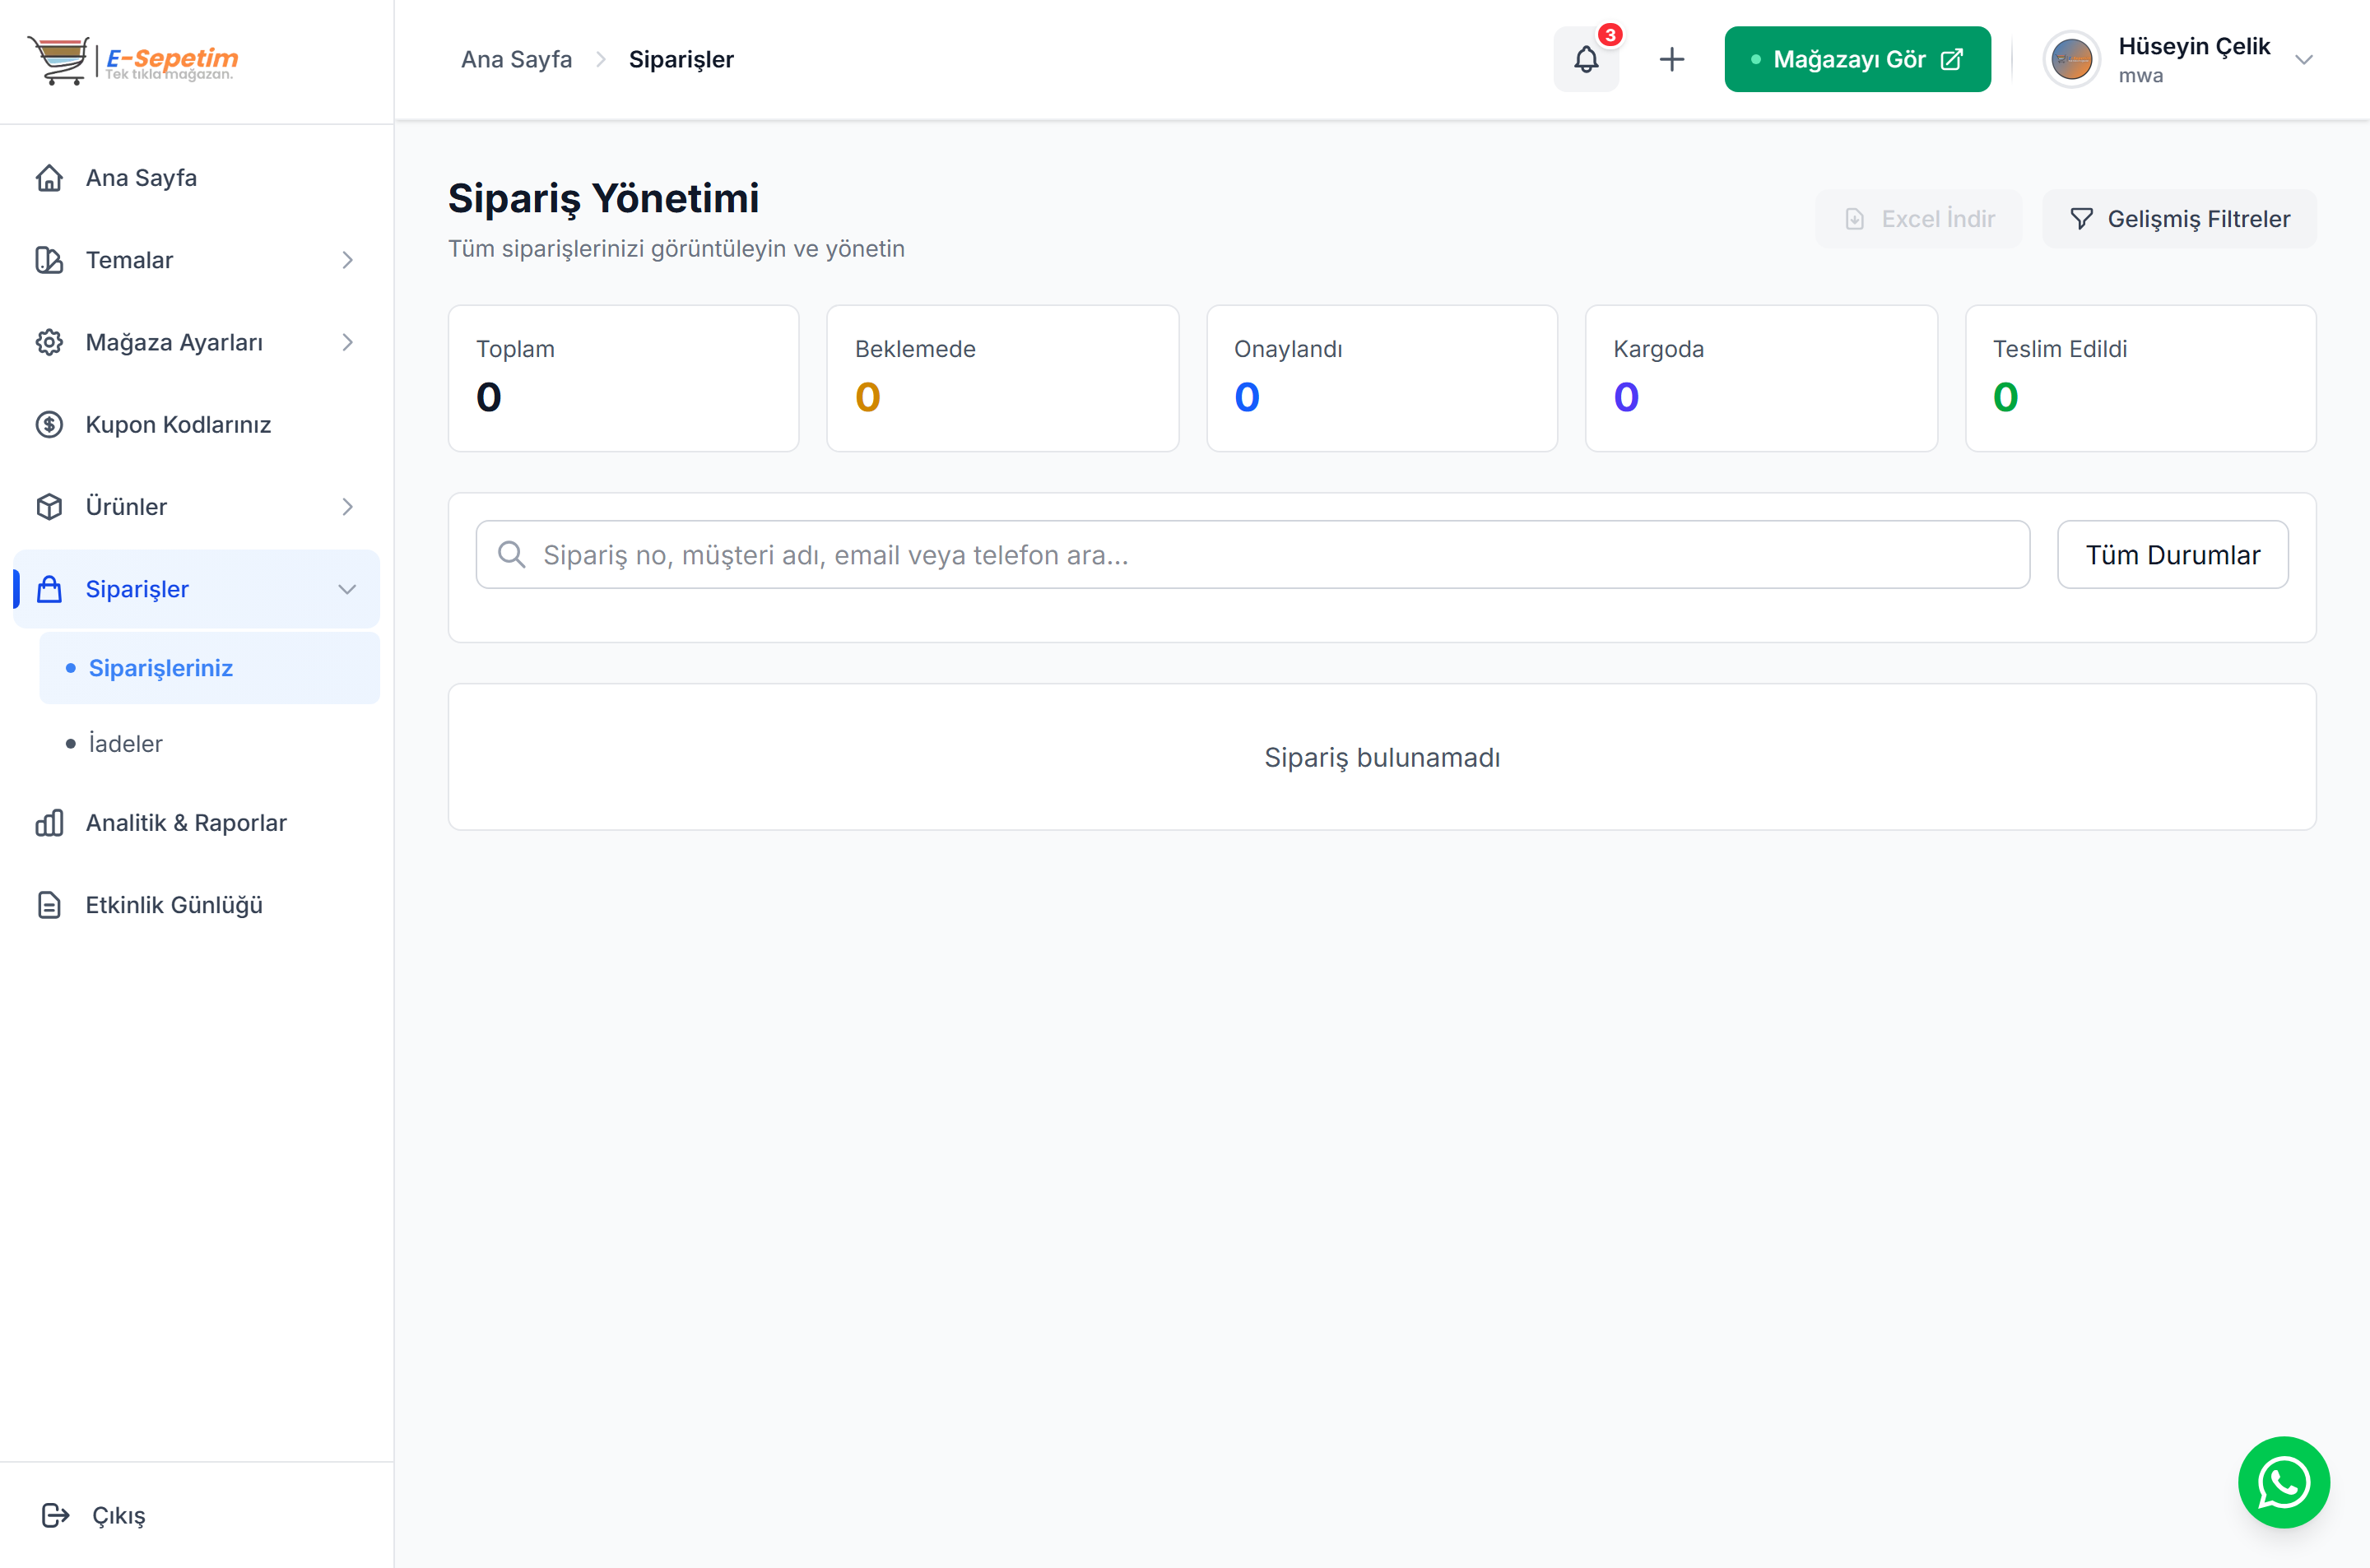Open Etkinlik Günlüğü menu item
2370x1568 pixels.
[x=196, y=905]
